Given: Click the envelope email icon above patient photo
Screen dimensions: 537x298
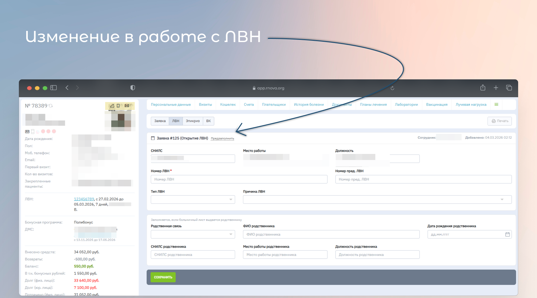Looking at the screenshot, I should click(127, 106).
